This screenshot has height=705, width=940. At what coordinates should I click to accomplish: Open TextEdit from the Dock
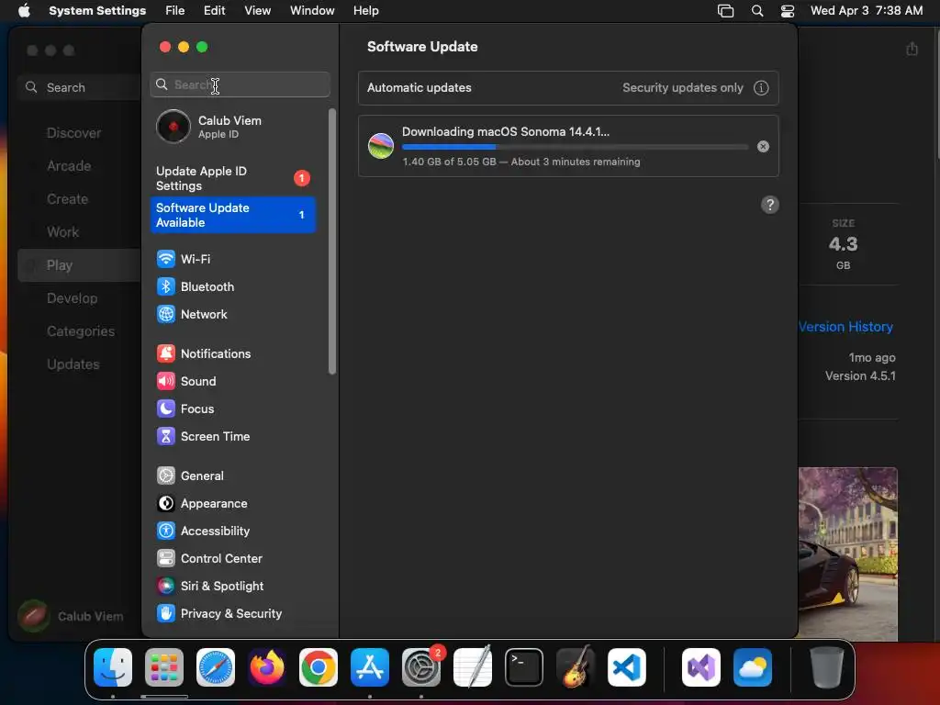(x=473, y=667)
